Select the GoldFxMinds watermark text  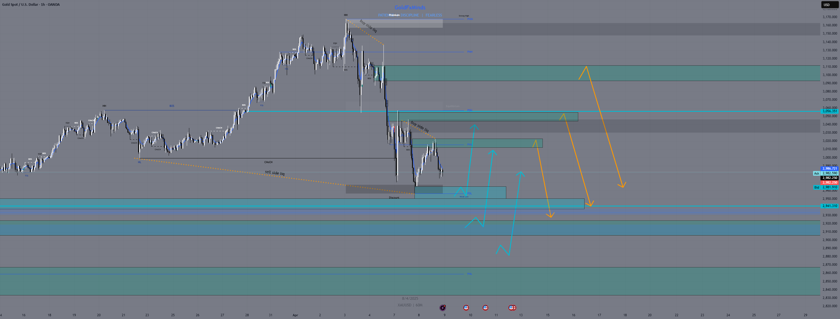pos(410,7)
